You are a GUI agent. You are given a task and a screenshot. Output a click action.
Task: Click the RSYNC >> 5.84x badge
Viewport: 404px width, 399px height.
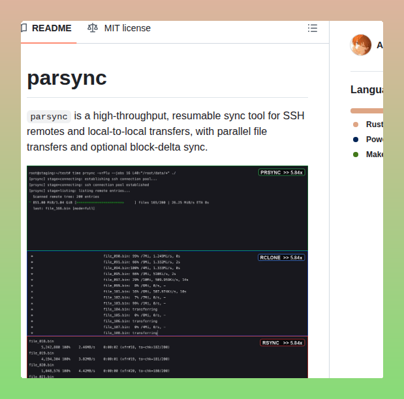[283, 343]
